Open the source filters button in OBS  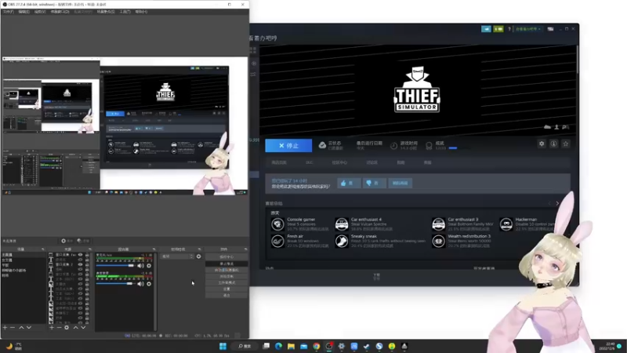tap(83, 241)
